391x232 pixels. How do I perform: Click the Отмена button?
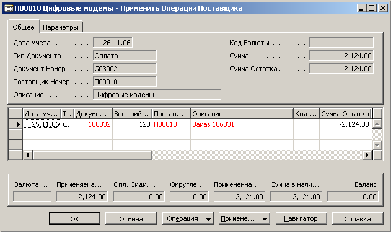[131, 218]
